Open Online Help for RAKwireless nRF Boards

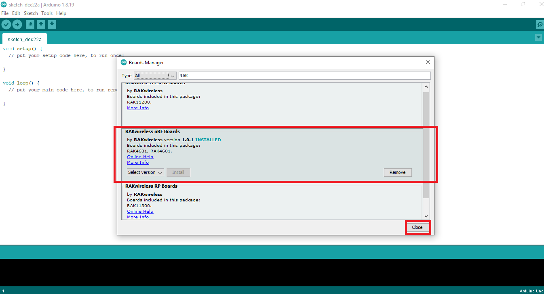click(140, 157)
